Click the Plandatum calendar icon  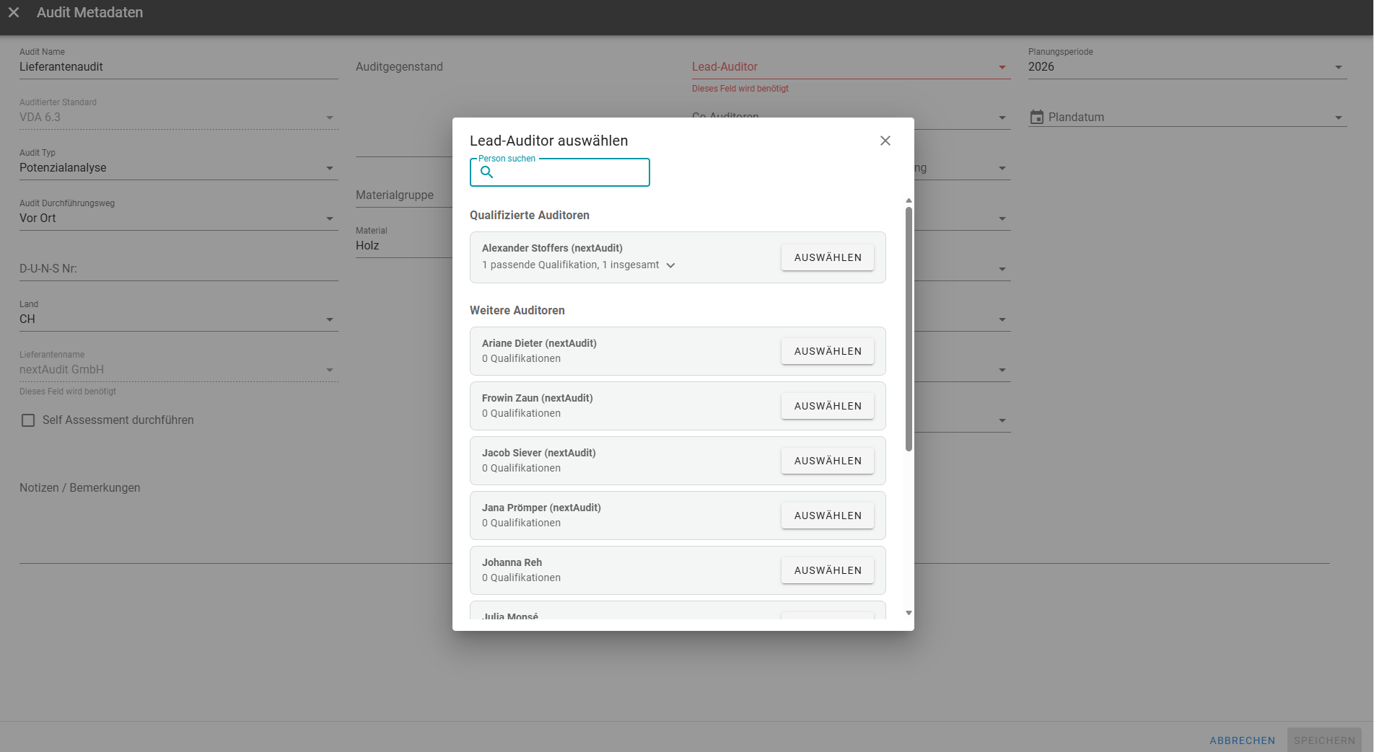[1036, 118]
